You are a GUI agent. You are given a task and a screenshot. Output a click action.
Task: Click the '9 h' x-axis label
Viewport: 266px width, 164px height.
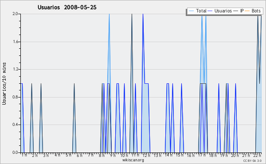pos(113,155)
